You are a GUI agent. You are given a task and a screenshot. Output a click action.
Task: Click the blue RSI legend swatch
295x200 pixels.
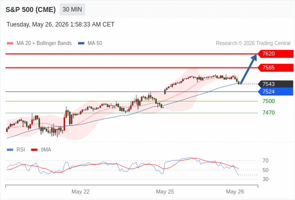[x=10, y=150]
